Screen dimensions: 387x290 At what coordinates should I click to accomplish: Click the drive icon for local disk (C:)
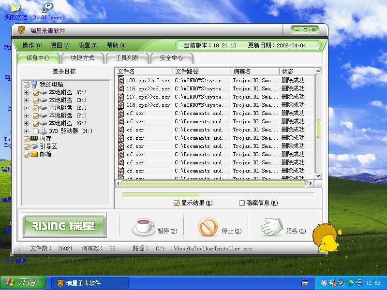(x=43, y=92)
